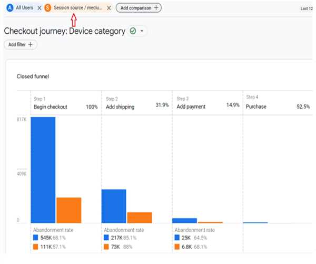Image resolution: width=316 pixels, height=264 pixels.
Task: Click the tall blue Begin checkout bar
Action: (x=43, y=169)
